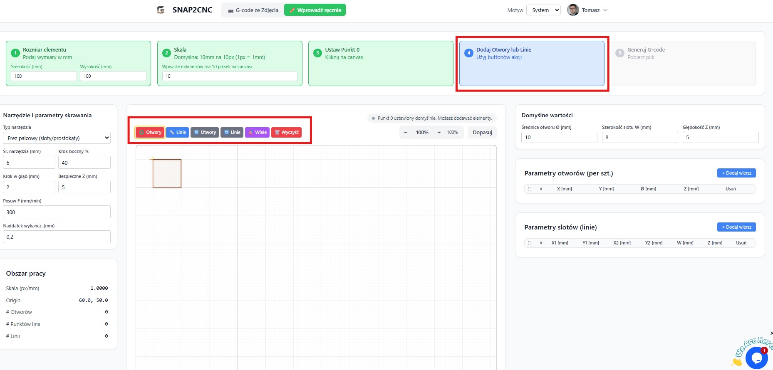The height and width of the screenshot is (370, 773).
Task: Open the live chat bubble
Action: point(756,358)
